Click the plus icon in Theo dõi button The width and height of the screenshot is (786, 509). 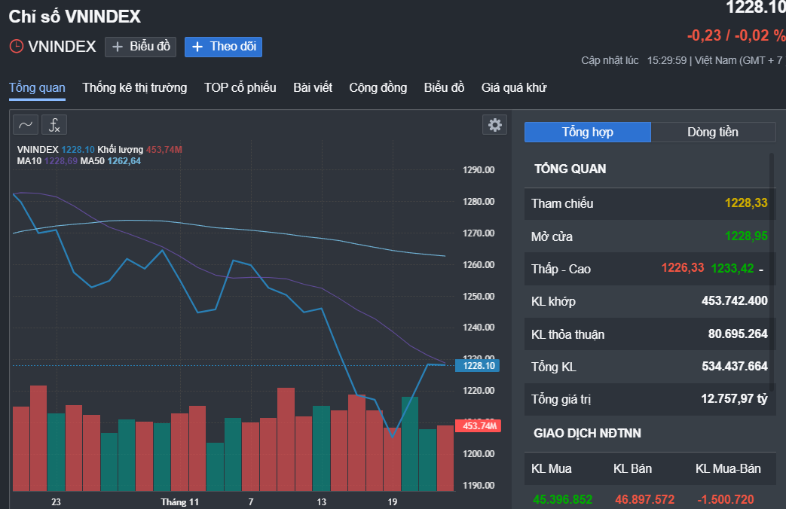[197, 47]
